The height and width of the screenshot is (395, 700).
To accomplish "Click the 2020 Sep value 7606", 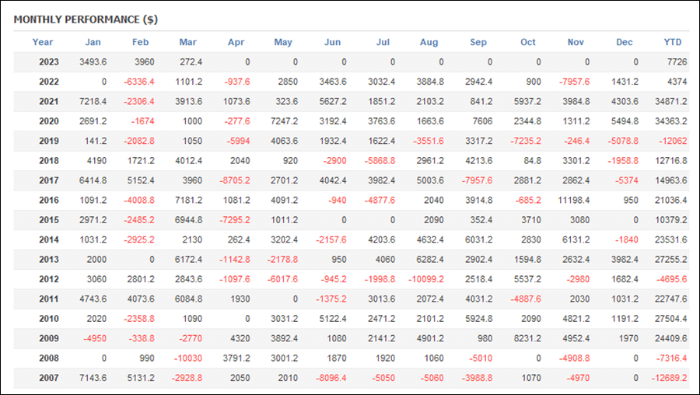I will [482, 121].
